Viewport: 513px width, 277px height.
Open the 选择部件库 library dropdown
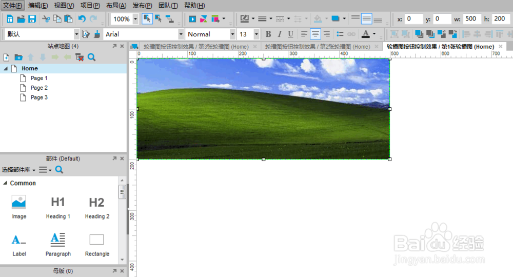18,170
